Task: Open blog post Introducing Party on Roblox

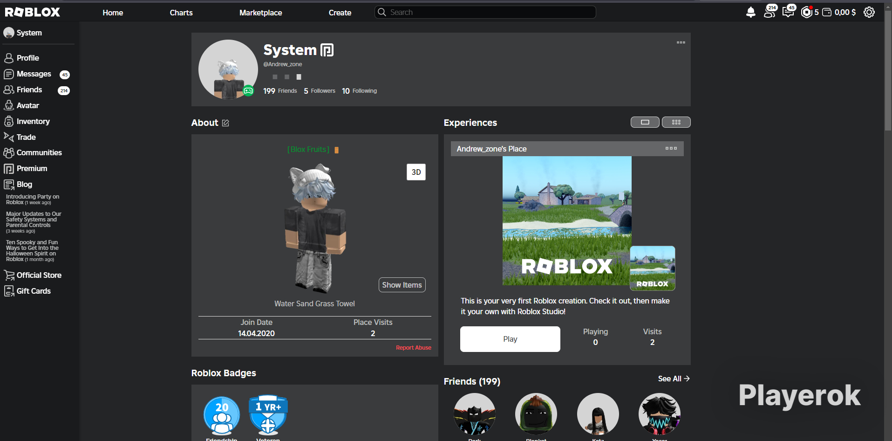Action: (x=33, y=200)
